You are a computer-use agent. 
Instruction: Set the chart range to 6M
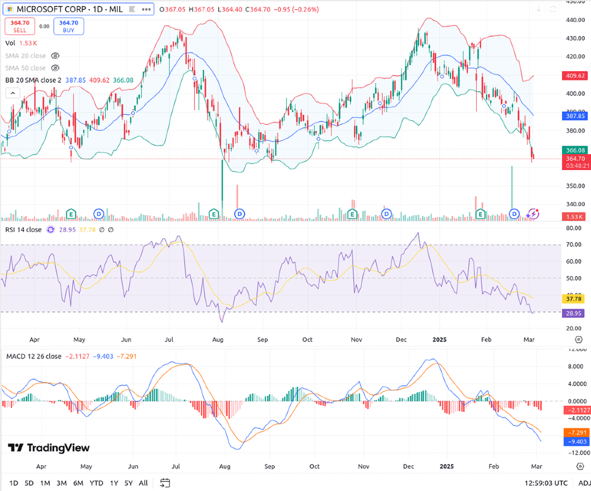[x=78, y=483]
